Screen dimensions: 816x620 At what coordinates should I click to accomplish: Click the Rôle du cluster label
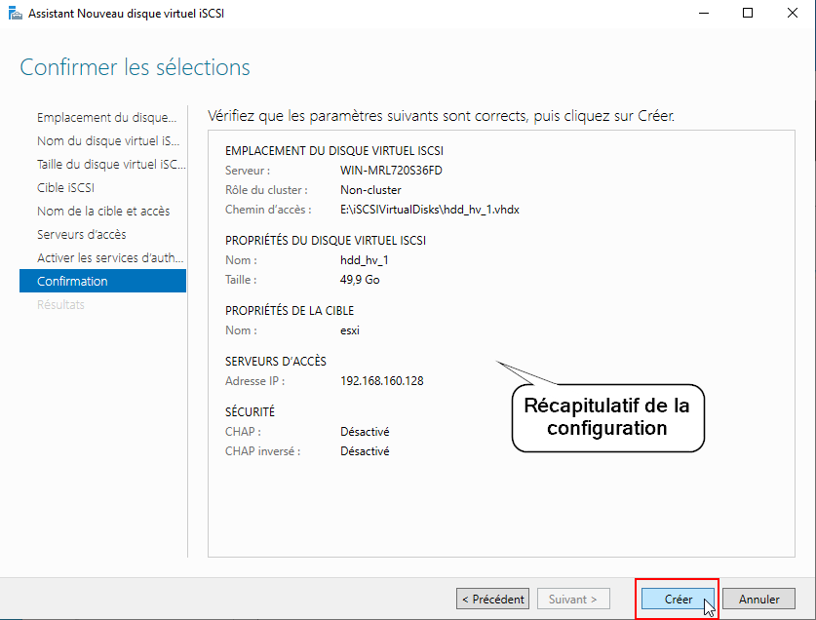coord(266,190)
